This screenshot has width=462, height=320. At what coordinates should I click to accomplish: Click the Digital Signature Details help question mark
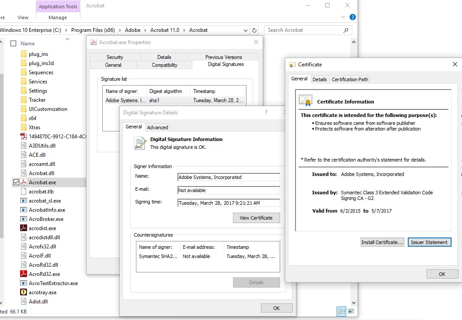[266, 112]
